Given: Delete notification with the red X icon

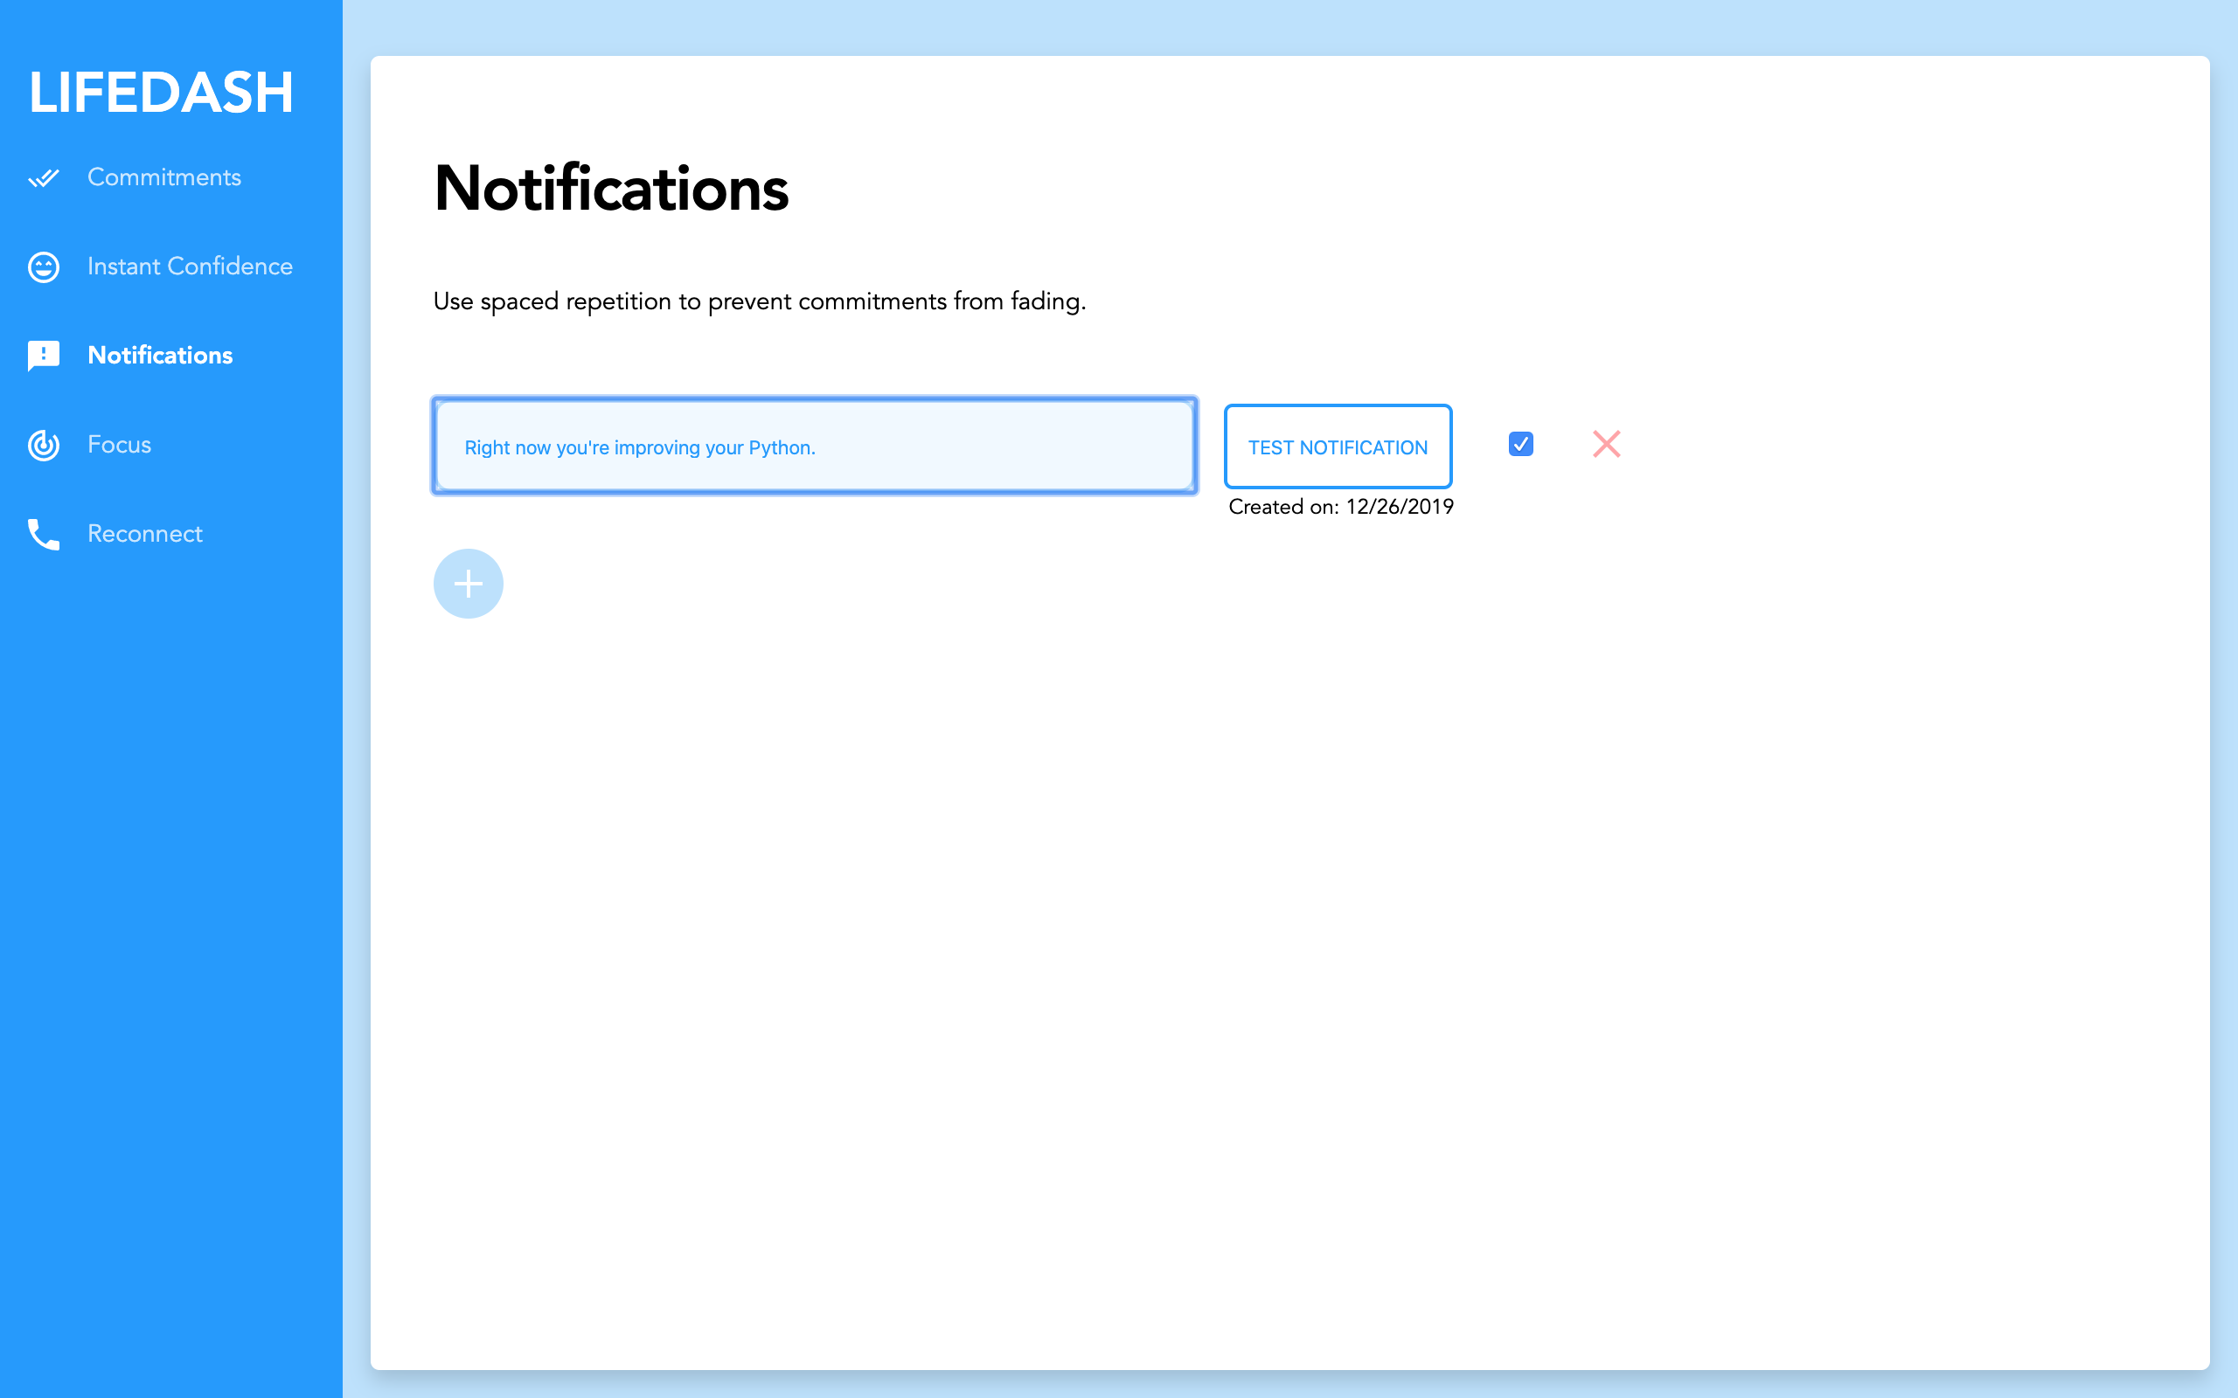Looking at the screenshot, I should (x=1606, y=445).
